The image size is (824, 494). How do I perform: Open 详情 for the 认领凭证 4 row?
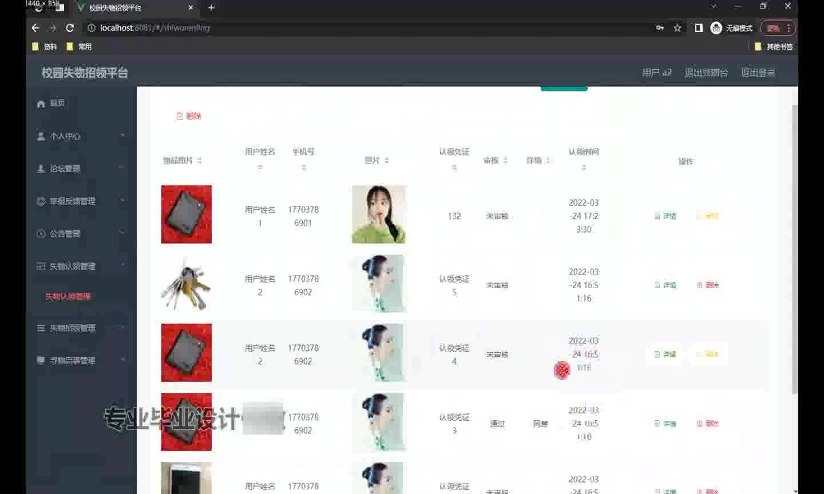[x=665, y=354]
